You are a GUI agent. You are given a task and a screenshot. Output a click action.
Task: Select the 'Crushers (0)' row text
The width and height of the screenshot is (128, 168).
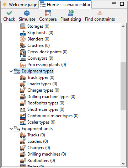point(38,45)
